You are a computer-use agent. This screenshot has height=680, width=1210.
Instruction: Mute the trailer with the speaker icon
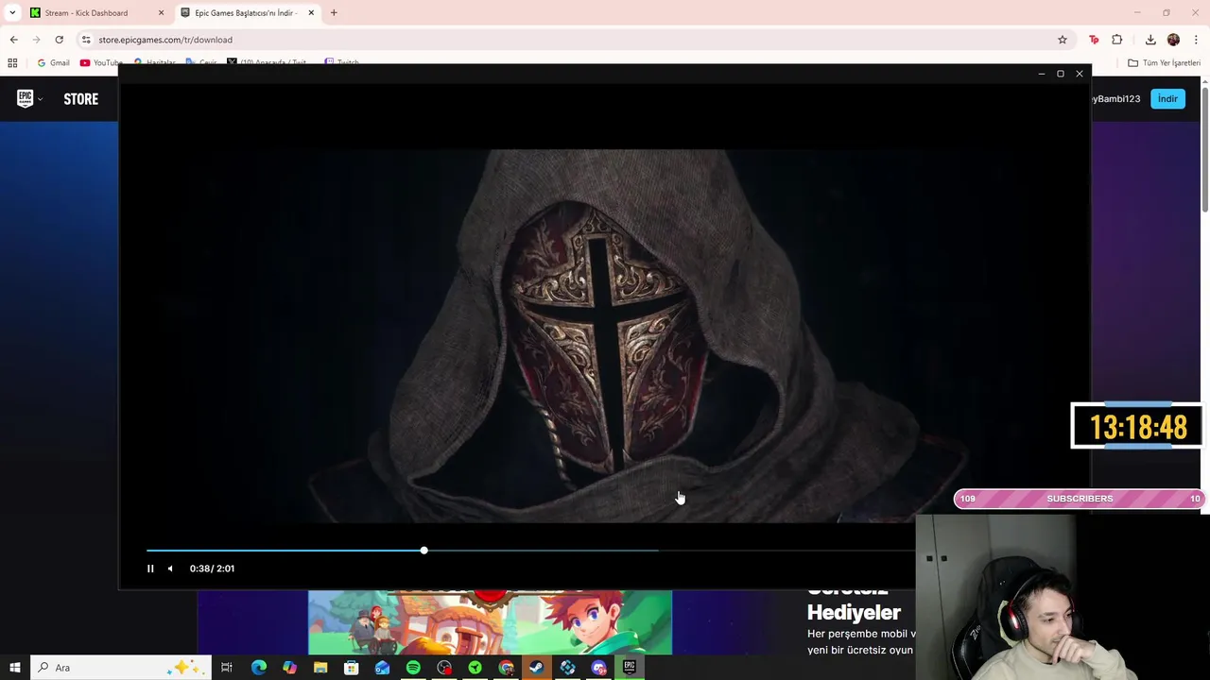(170, 569)
